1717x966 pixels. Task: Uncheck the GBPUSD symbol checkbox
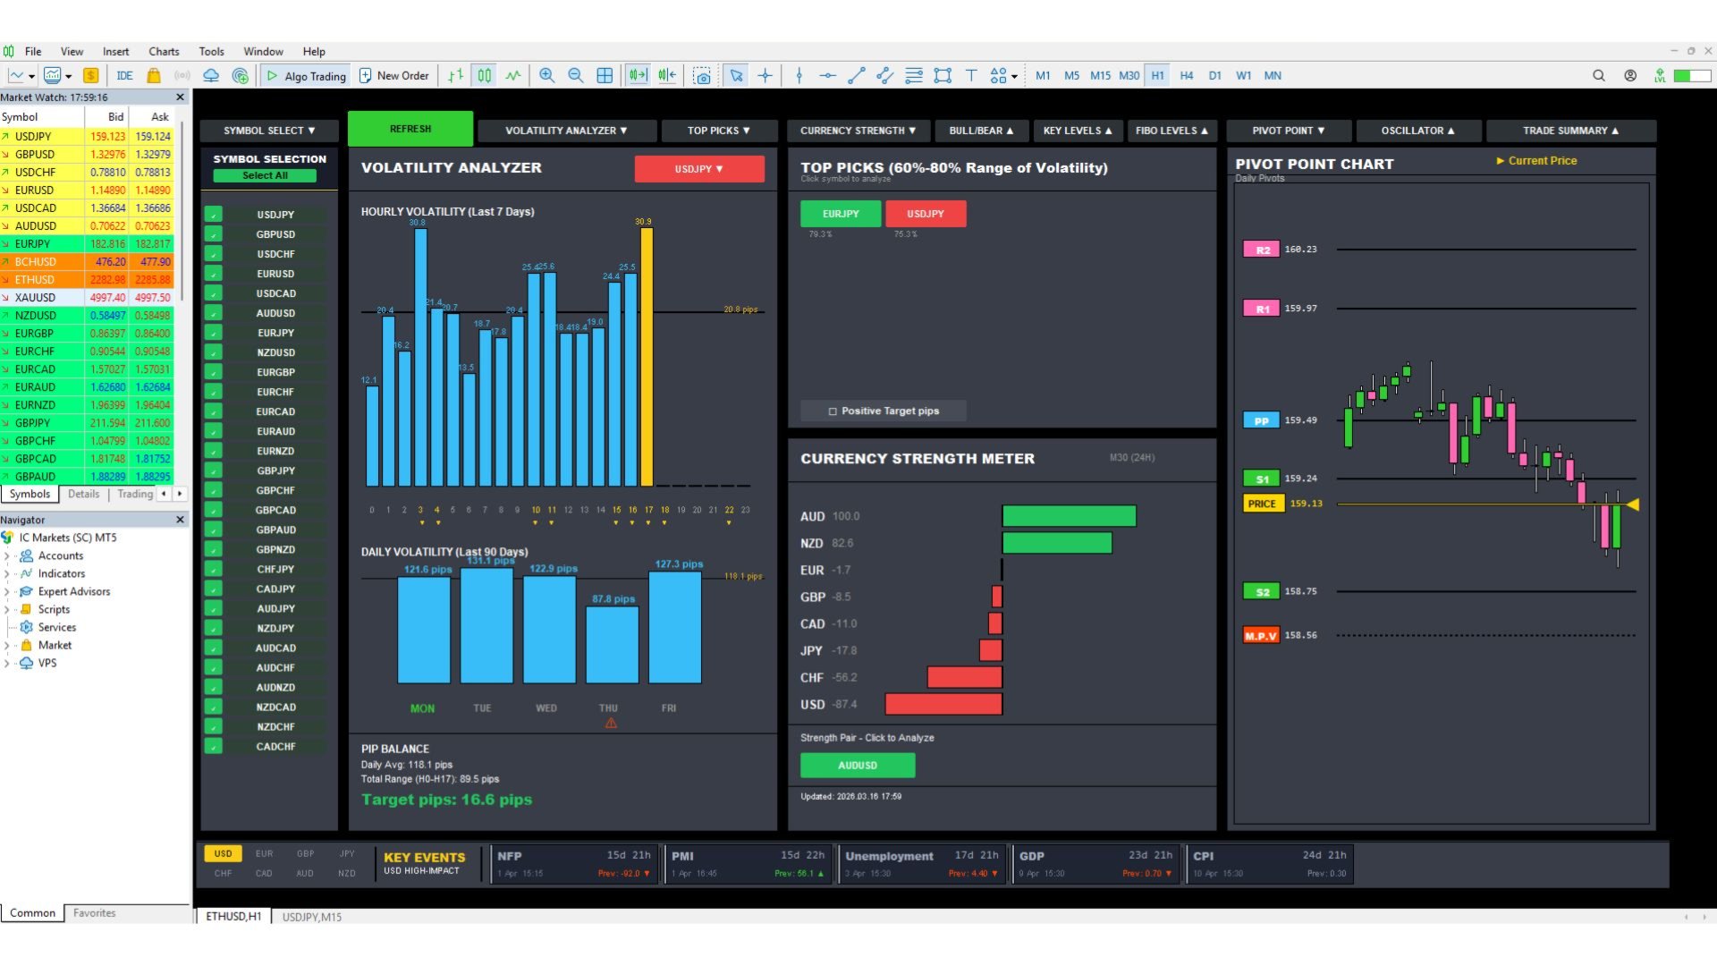point(213,234)
